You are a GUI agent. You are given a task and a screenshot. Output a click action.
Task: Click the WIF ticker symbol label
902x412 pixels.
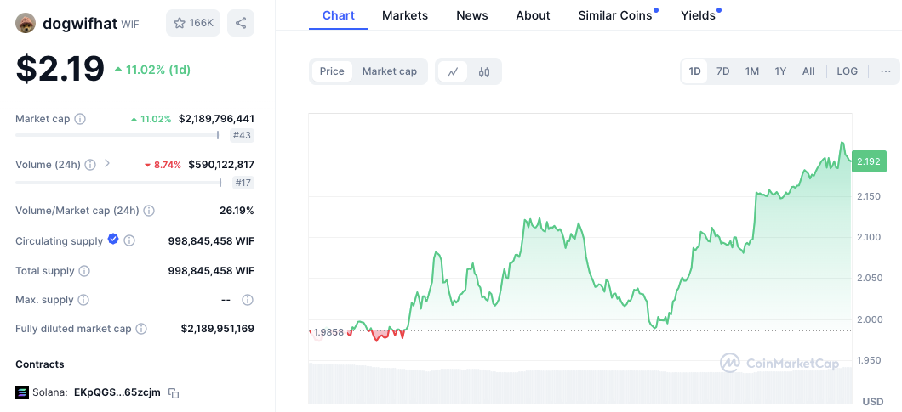[130, 24]
